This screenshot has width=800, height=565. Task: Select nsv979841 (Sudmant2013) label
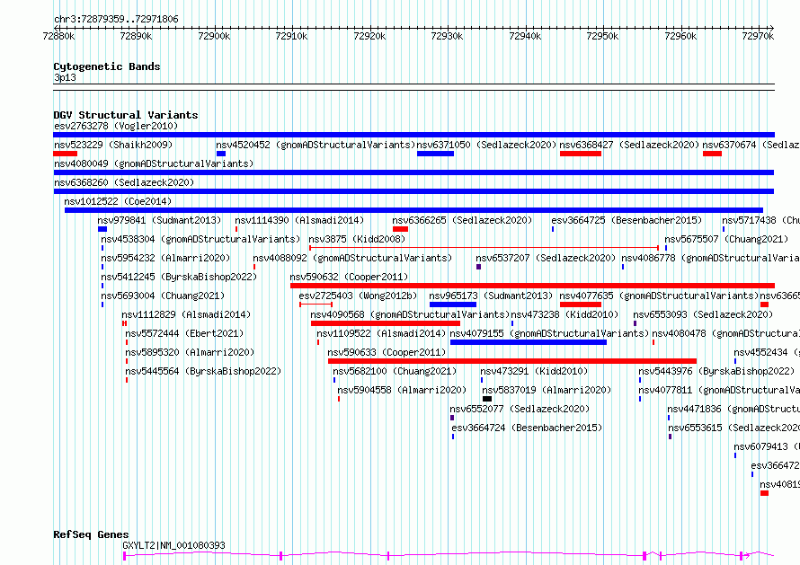tap(160, 220)
